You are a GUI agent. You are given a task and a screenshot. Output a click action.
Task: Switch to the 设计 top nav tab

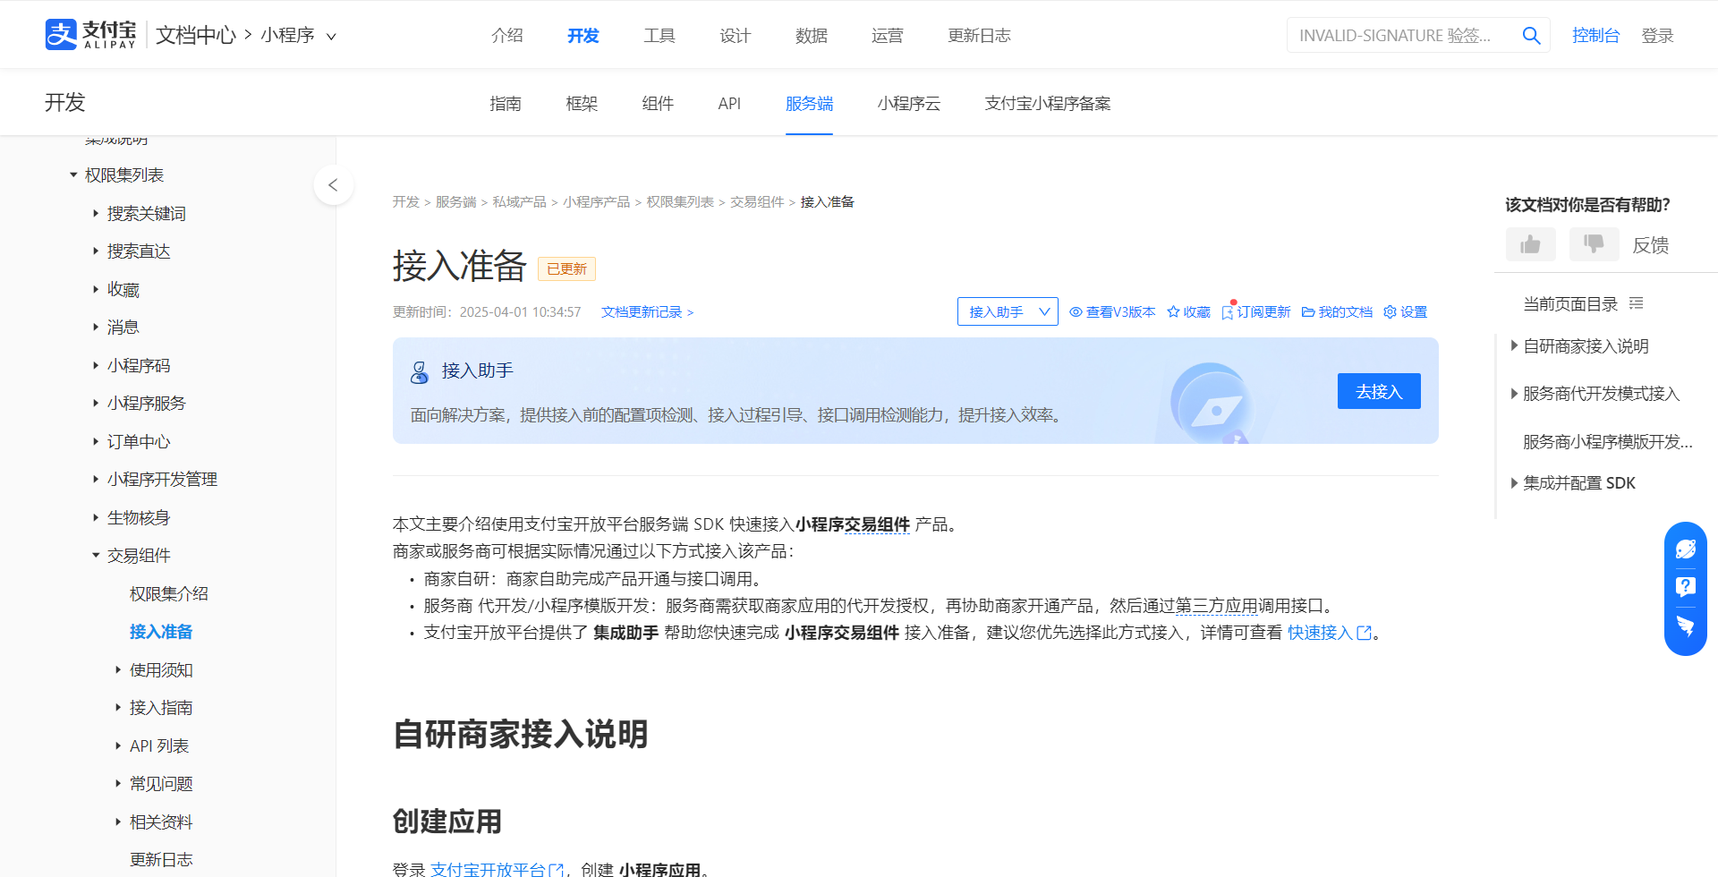pyautogui.click(x=735, y=36)
